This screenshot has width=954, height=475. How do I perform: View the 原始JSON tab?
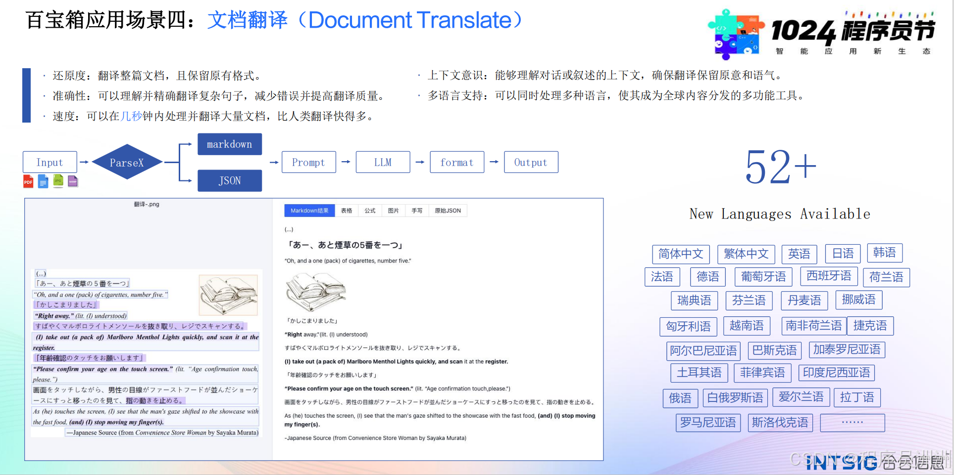[448, 211]
